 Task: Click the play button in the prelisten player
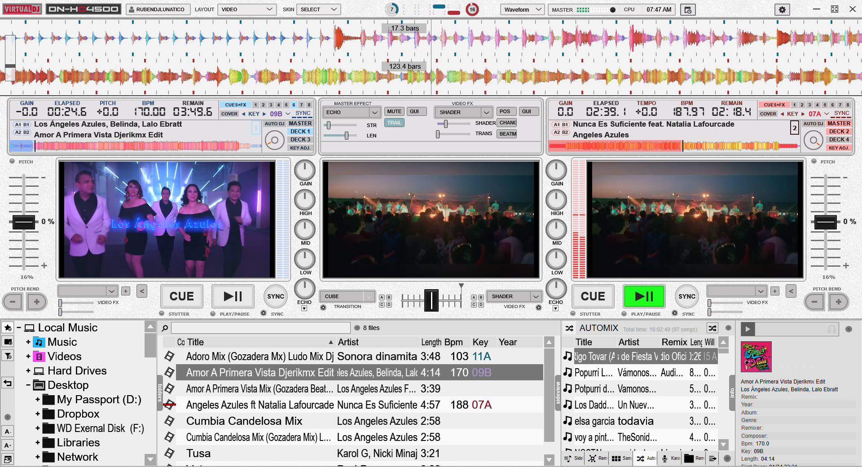click(748, 329)
